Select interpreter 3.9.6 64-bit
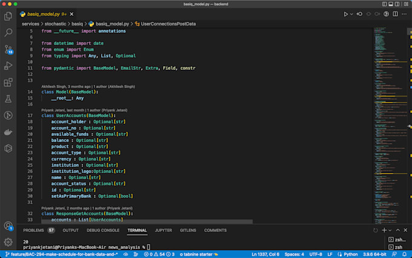Viewport: 412px width, 258px height. [x=374, y=254]
